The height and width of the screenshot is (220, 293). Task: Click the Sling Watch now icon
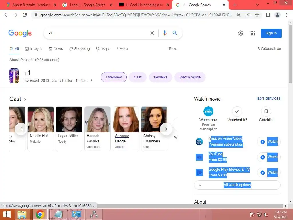(x=208, y=111)
